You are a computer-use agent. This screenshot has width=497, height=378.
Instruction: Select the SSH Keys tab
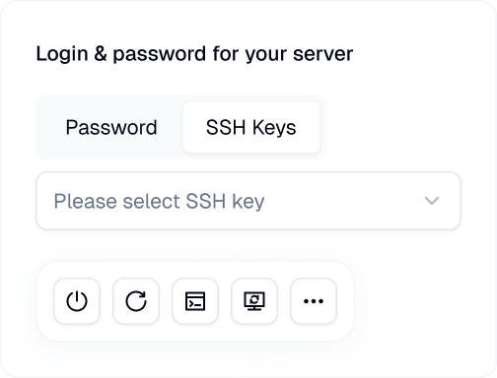pyautogui.click(x=251, y=127)
